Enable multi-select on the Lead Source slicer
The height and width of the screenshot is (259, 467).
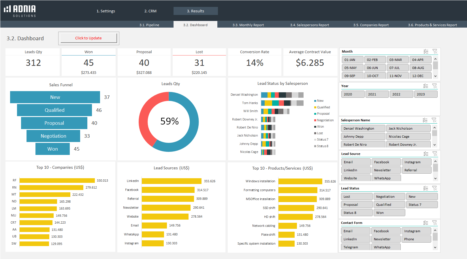426,154
